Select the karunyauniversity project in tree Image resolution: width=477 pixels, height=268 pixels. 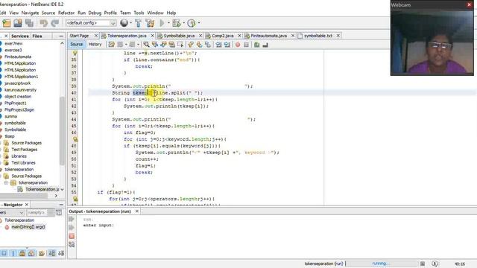coord(20,90)
